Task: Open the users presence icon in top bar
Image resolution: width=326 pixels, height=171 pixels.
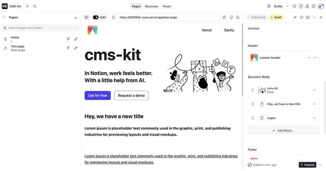Action: coord(307,6)
